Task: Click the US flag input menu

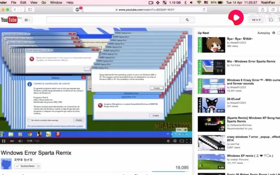Action: [206, 3]
